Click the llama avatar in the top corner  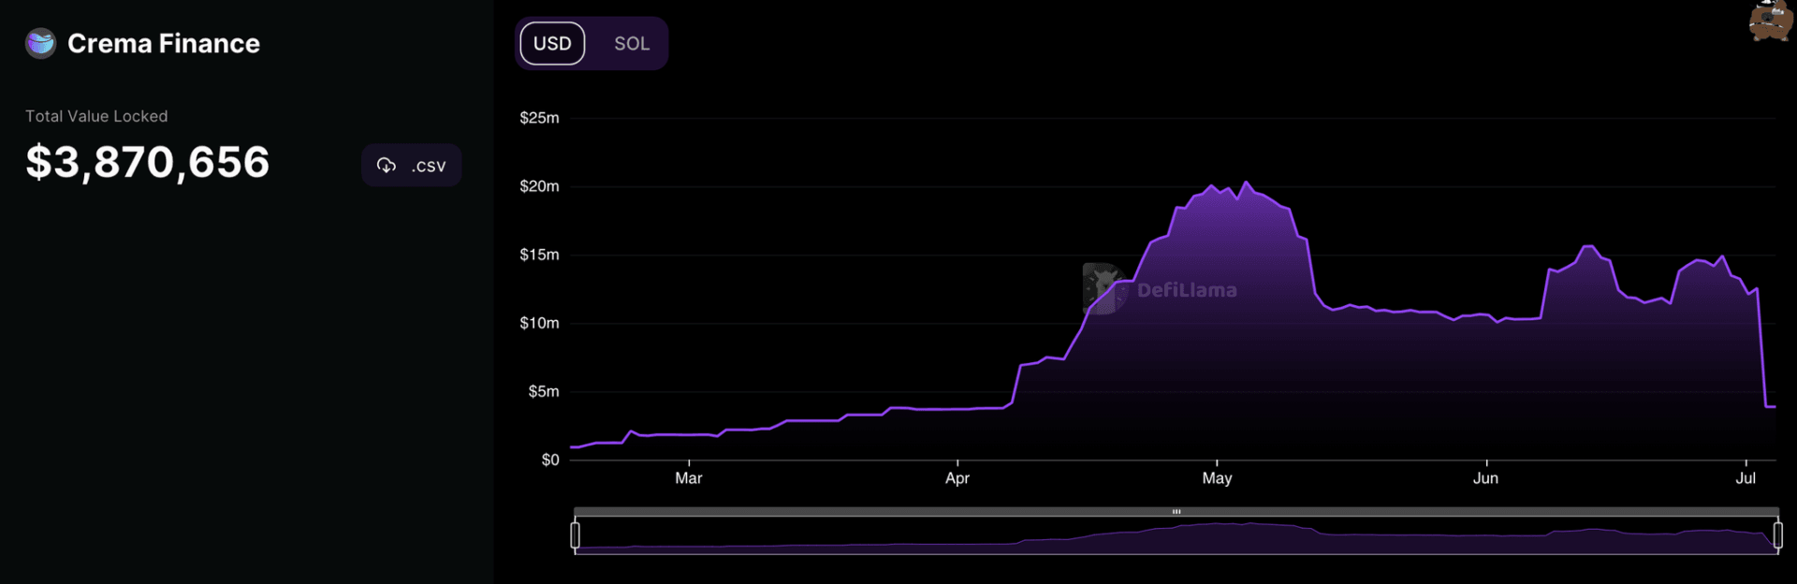(x=1770, y=20)
